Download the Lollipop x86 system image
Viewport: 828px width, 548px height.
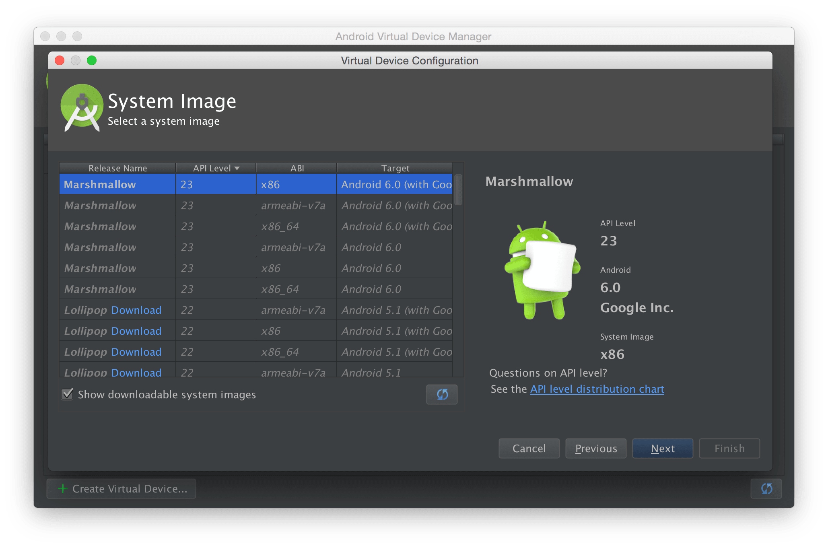[136, 331]
